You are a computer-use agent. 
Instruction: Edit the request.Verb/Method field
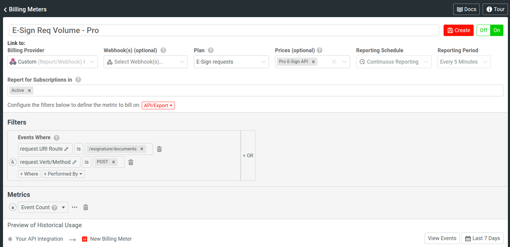[49, 162]
